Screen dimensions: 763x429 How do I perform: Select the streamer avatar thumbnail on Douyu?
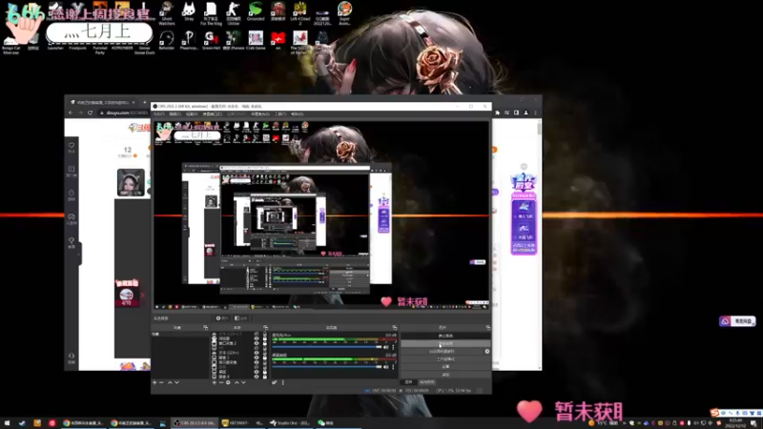pos(131,182)
